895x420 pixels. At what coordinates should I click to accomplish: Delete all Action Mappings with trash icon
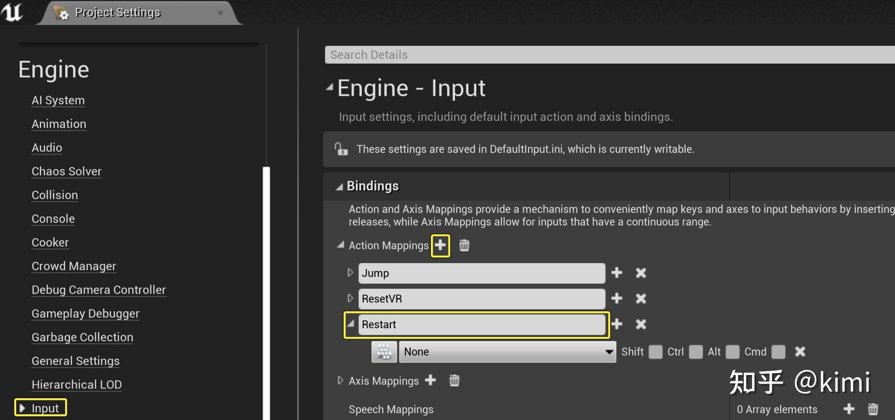(464, 246)
